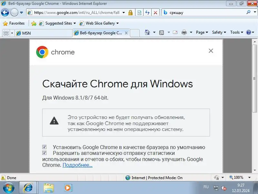Screen dimensions: 258x194
Task: Open the Web Slice Gallery dropdown
Action: [x=99, y=23]
